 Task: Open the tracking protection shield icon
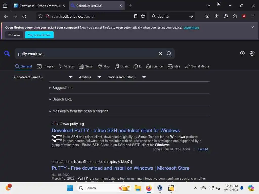[x=40, y=16]
